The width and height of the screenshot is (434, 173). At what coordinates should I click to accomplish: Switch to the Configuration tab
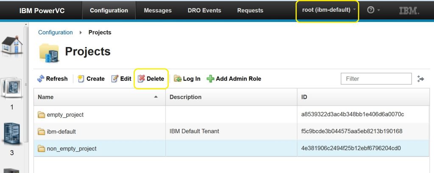pos(109,11)
